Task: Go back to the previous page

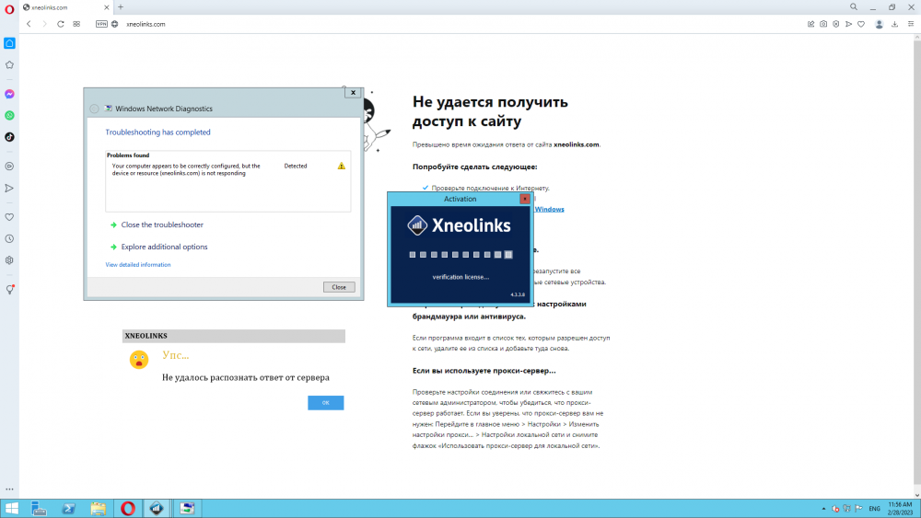Action: click(29, 24)
